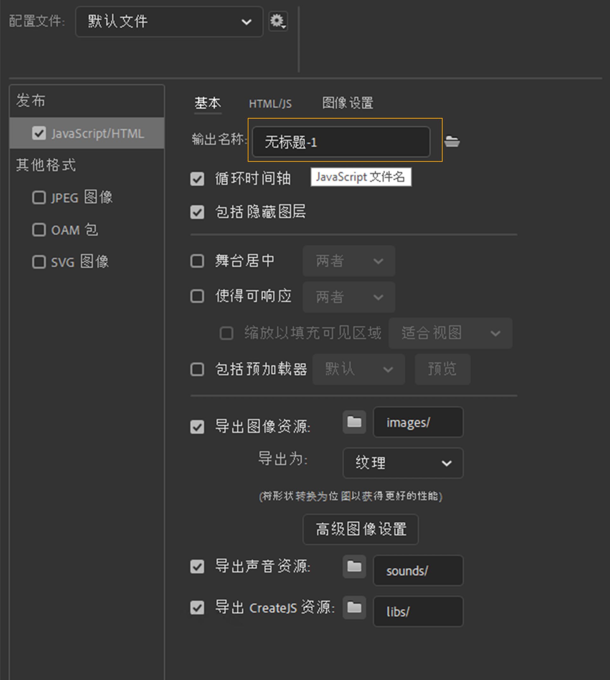Switch to the 图像设置 tab
The height and width of the screenshot is (680, 610).
click(347, 104)
